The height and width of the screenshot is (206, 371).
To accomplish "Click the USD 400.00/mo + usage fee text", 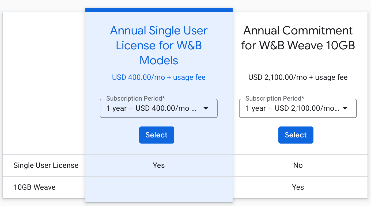I will pos(159,77).
